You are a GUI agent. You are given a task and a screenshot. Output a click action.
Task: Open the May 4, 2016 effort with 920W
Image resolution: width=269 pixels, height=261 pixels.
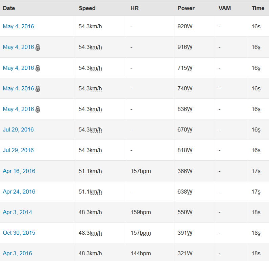(18, 26)
